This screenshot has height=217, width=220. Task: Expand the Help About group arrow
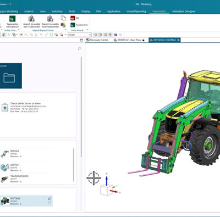(87, 30)
